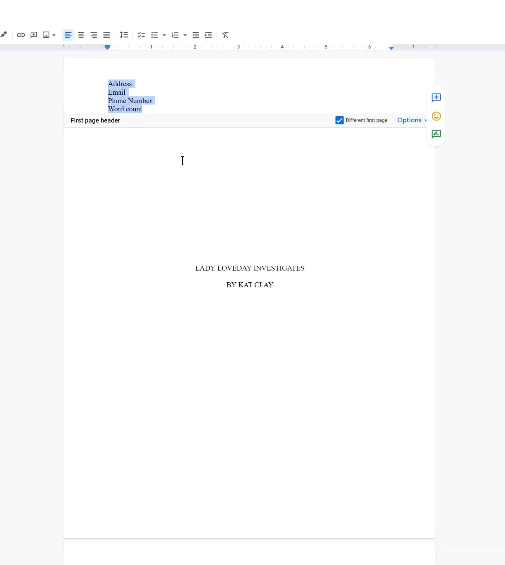The image size is (505, 565).
Task: Insert a numbered list
Action: tap(175, 35)
